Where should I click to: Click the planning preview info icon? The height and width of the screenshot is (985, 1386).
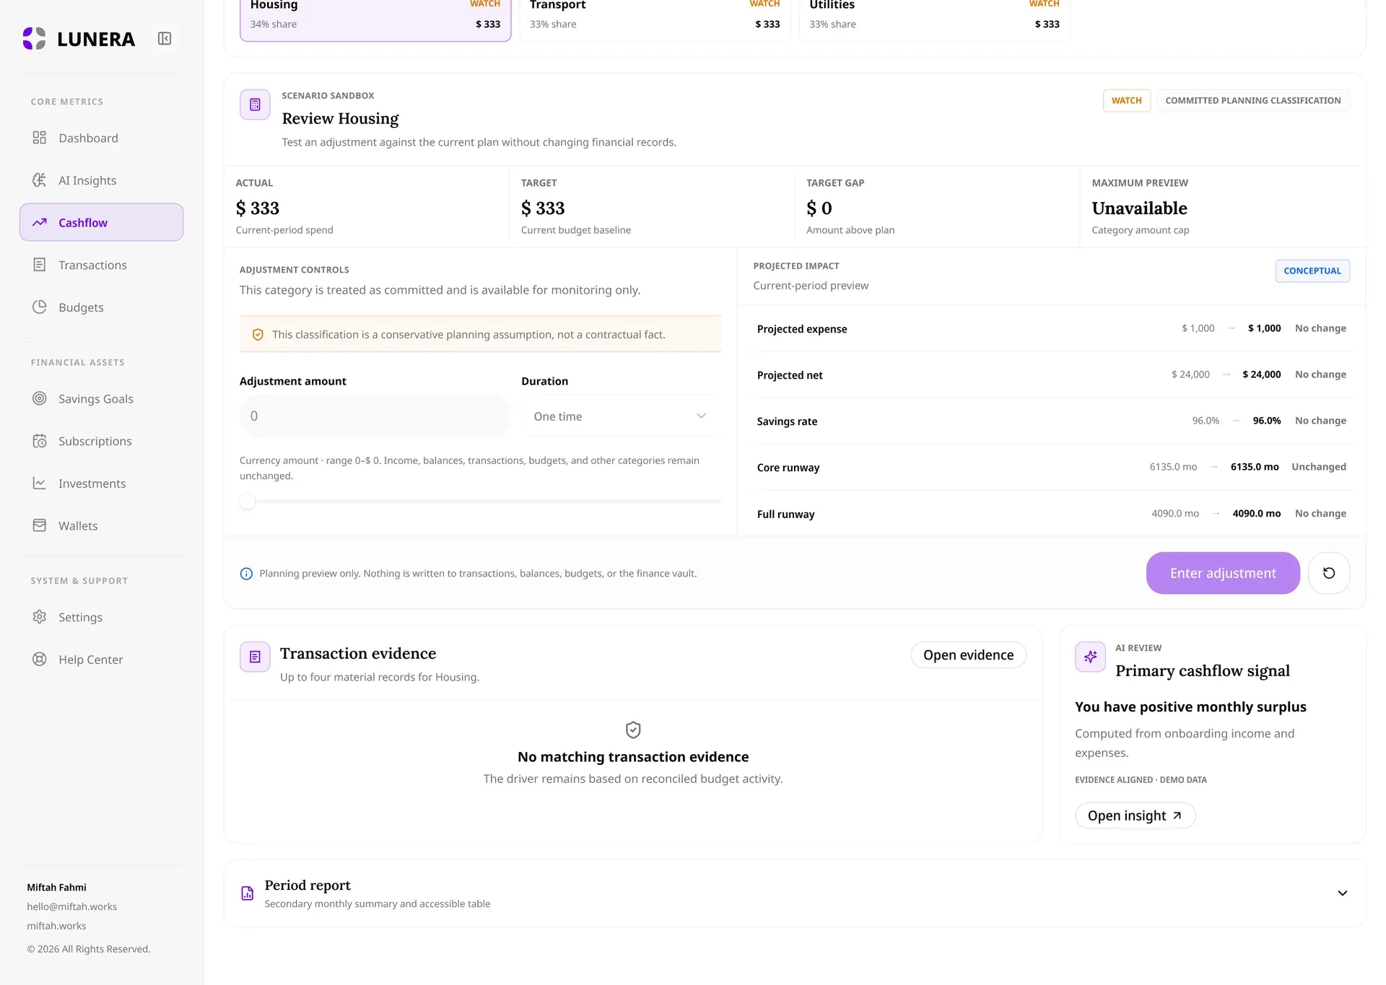pos(246,574)
